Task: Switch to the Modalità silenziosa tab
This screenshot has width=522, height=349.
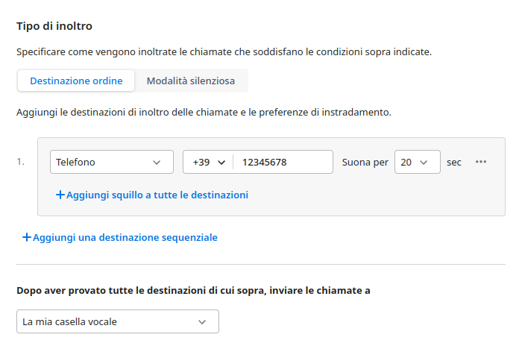Action: click(x=190, y=81)
